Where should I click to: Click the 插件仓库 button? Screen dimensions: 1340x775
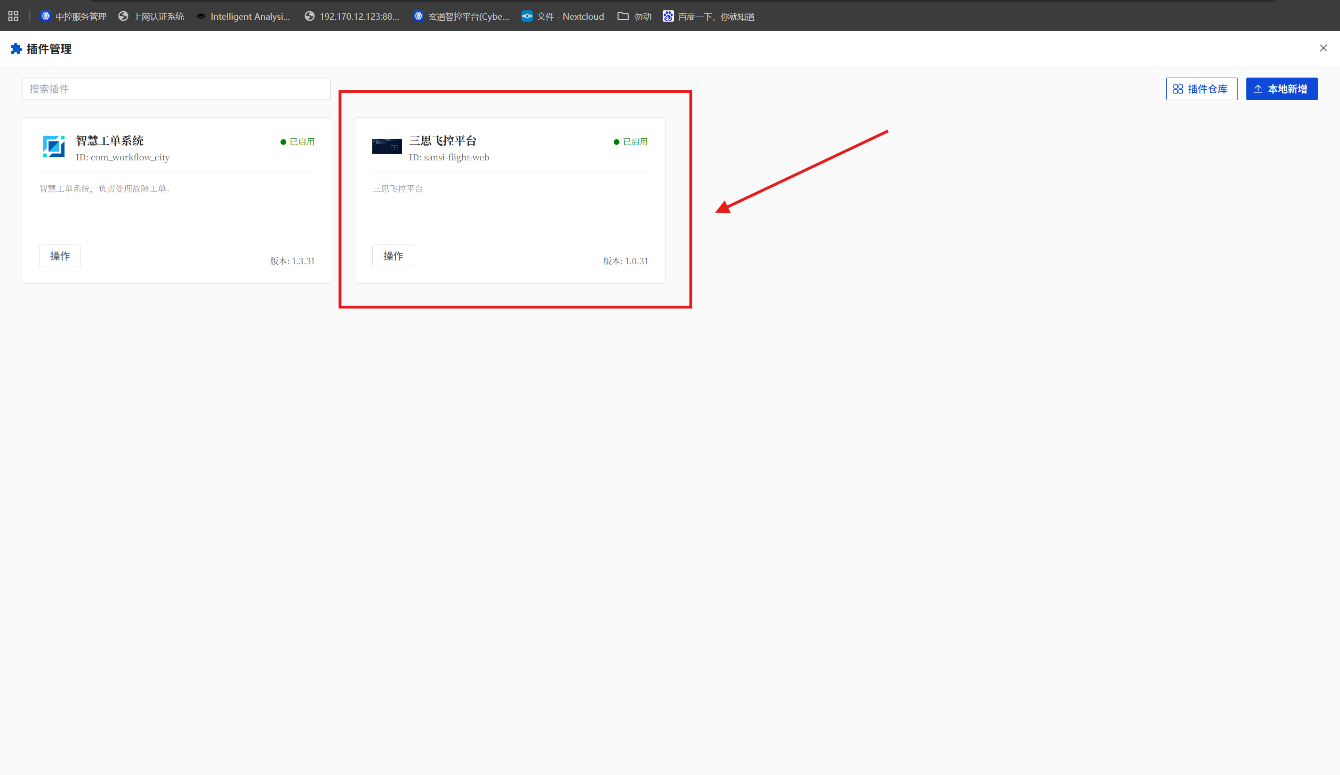(x=1201, y=89)
